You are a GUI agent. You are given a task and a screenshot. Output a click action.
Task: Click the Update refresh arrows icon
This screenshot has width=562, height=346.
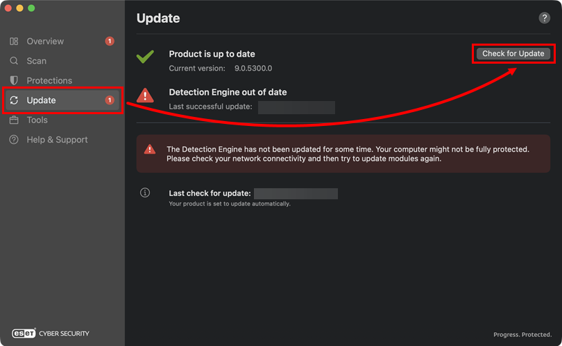click(14, 100)
